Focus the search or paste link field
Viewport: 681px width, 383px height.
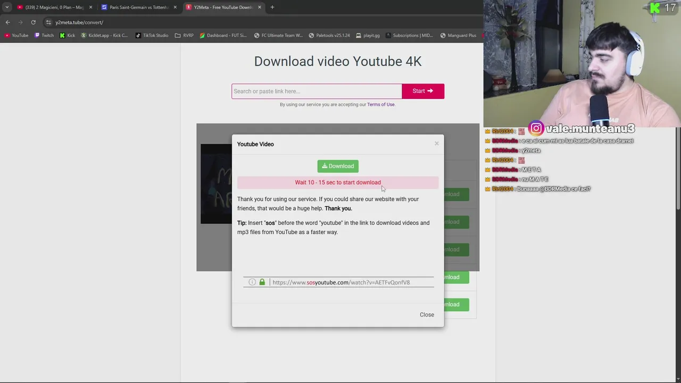(317, 91)
